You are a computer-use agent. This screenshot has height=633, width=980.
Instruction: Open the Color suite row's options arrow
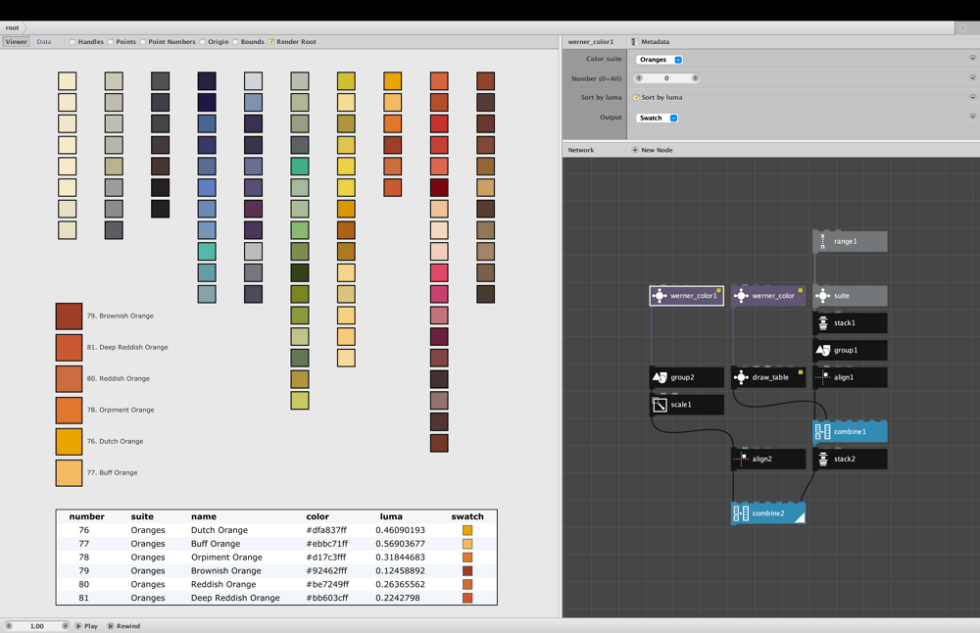(972, 58)
